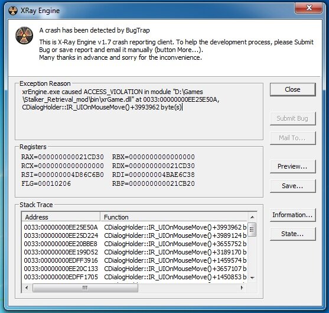Click the large radiation BugTrap icon
The width and height of the screenshot is (329, 313).
click(24, 36)
